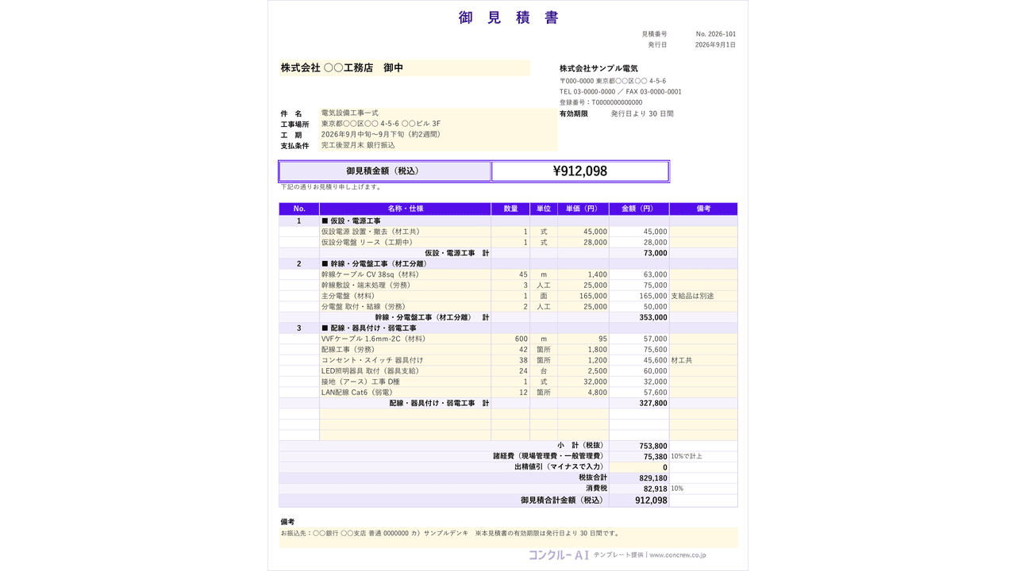Viewport: 1016px width, 571px height.
Task: Click the '数量' column header
Action: [510, 209]
